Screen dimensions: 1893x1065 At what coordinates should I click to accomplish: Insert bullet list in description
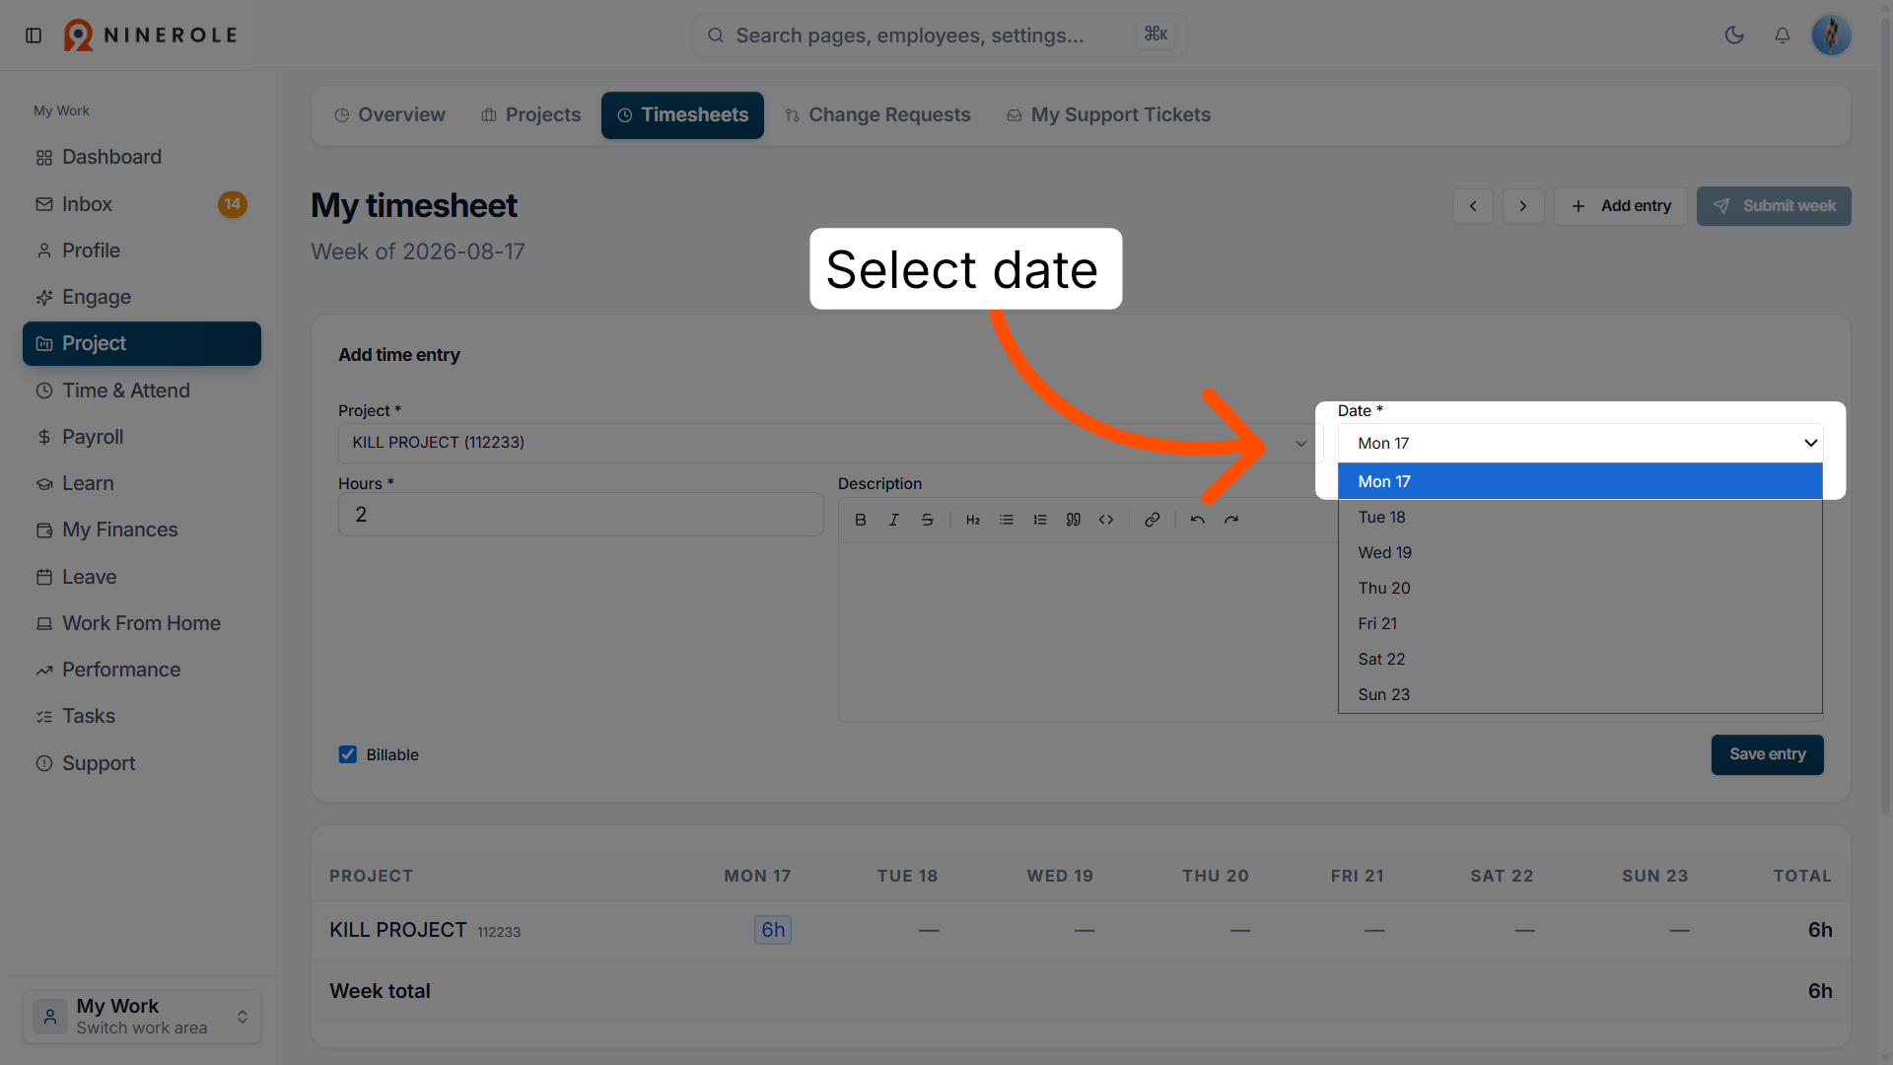point(1007,520)
